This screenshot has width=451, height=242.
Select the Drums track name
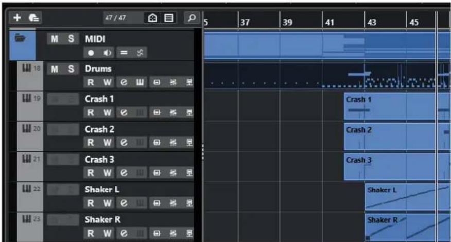click(x=98, y=69)
